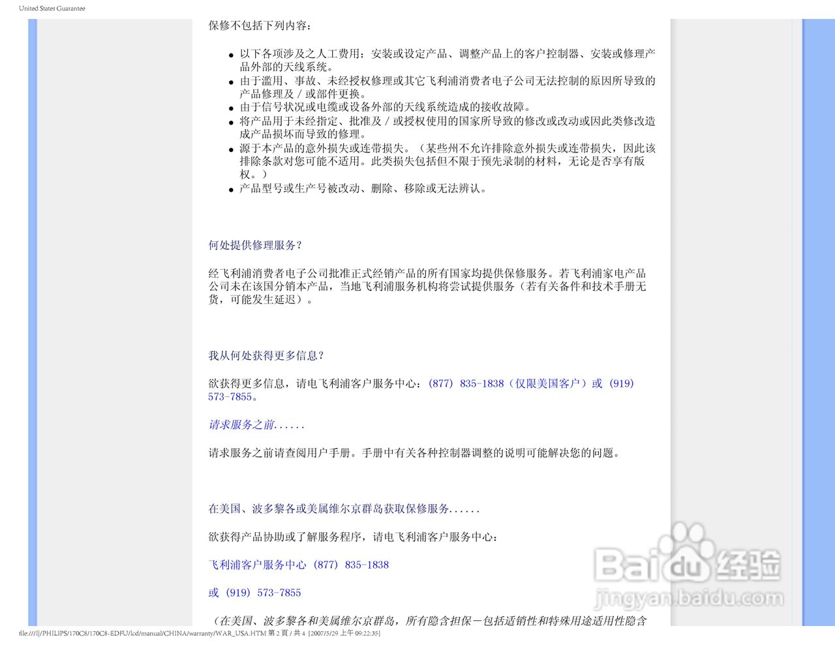Click the footer file path WAR_USA.HTM
Screen dimensions: 835x645
[x=143, y=633]
